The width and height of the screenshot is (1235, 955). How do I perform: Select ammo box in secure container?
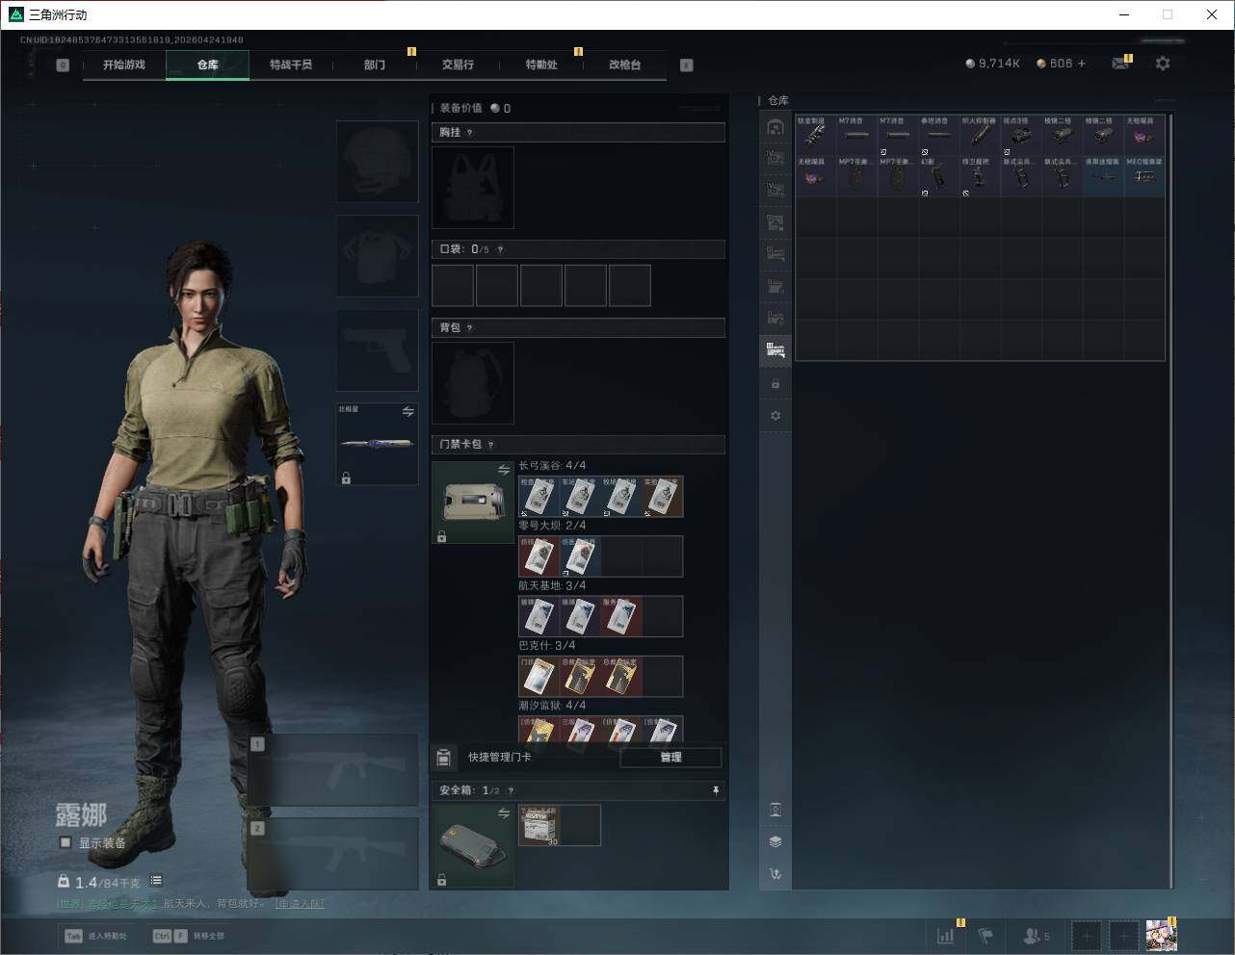[x=539, y=826]
